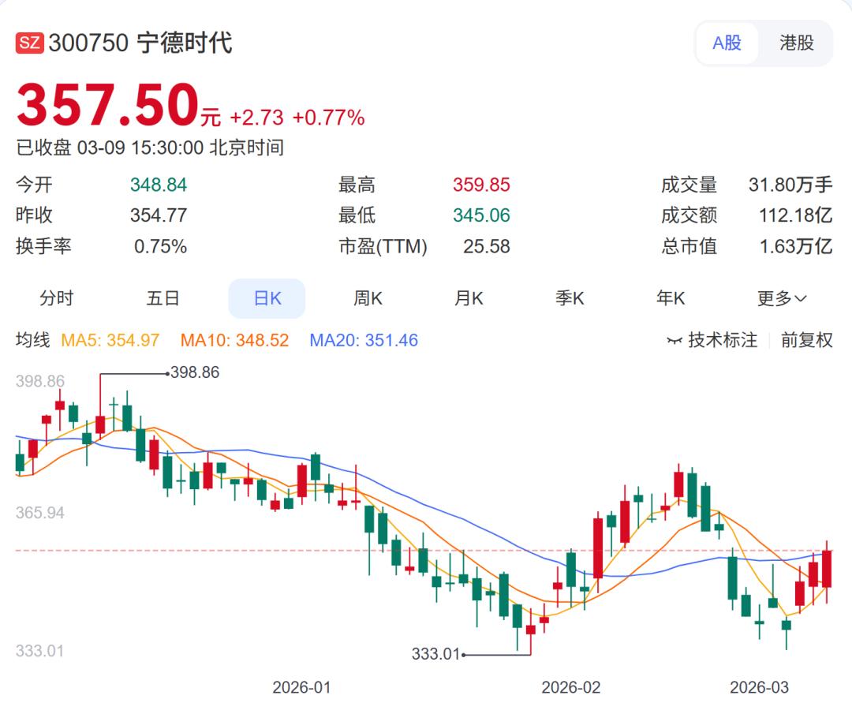Click the 总市值 label
The height and width of the screenshot is (714, 852).
[689, 246]
